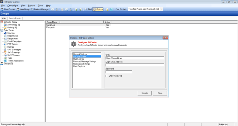The height and width of the screenshot is (126, 238).
Task: Select the Groups (2) tree node
Action: (x=8, y=64)
